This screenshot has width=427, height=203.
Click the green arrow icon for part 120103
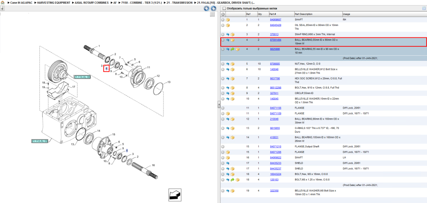click(x=233, y=180)
